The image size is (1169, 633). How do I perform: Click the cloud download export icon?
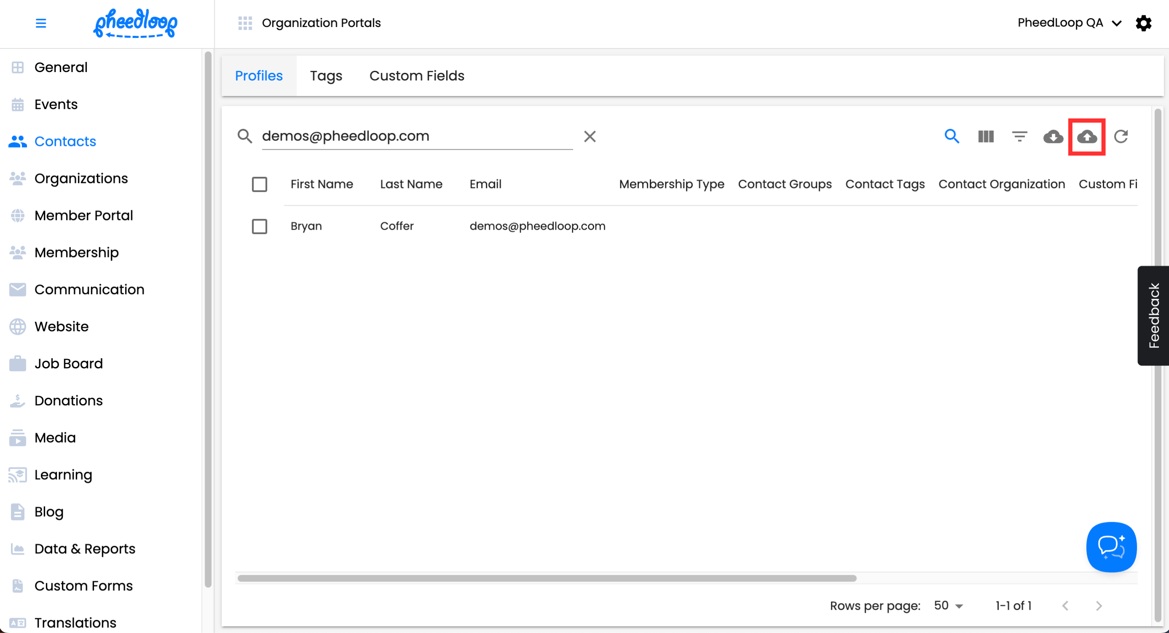point(1053,137)
